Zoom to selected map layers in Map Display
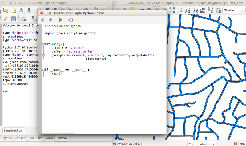This screenshot has height=146, width=246. (x=172, y=10)
